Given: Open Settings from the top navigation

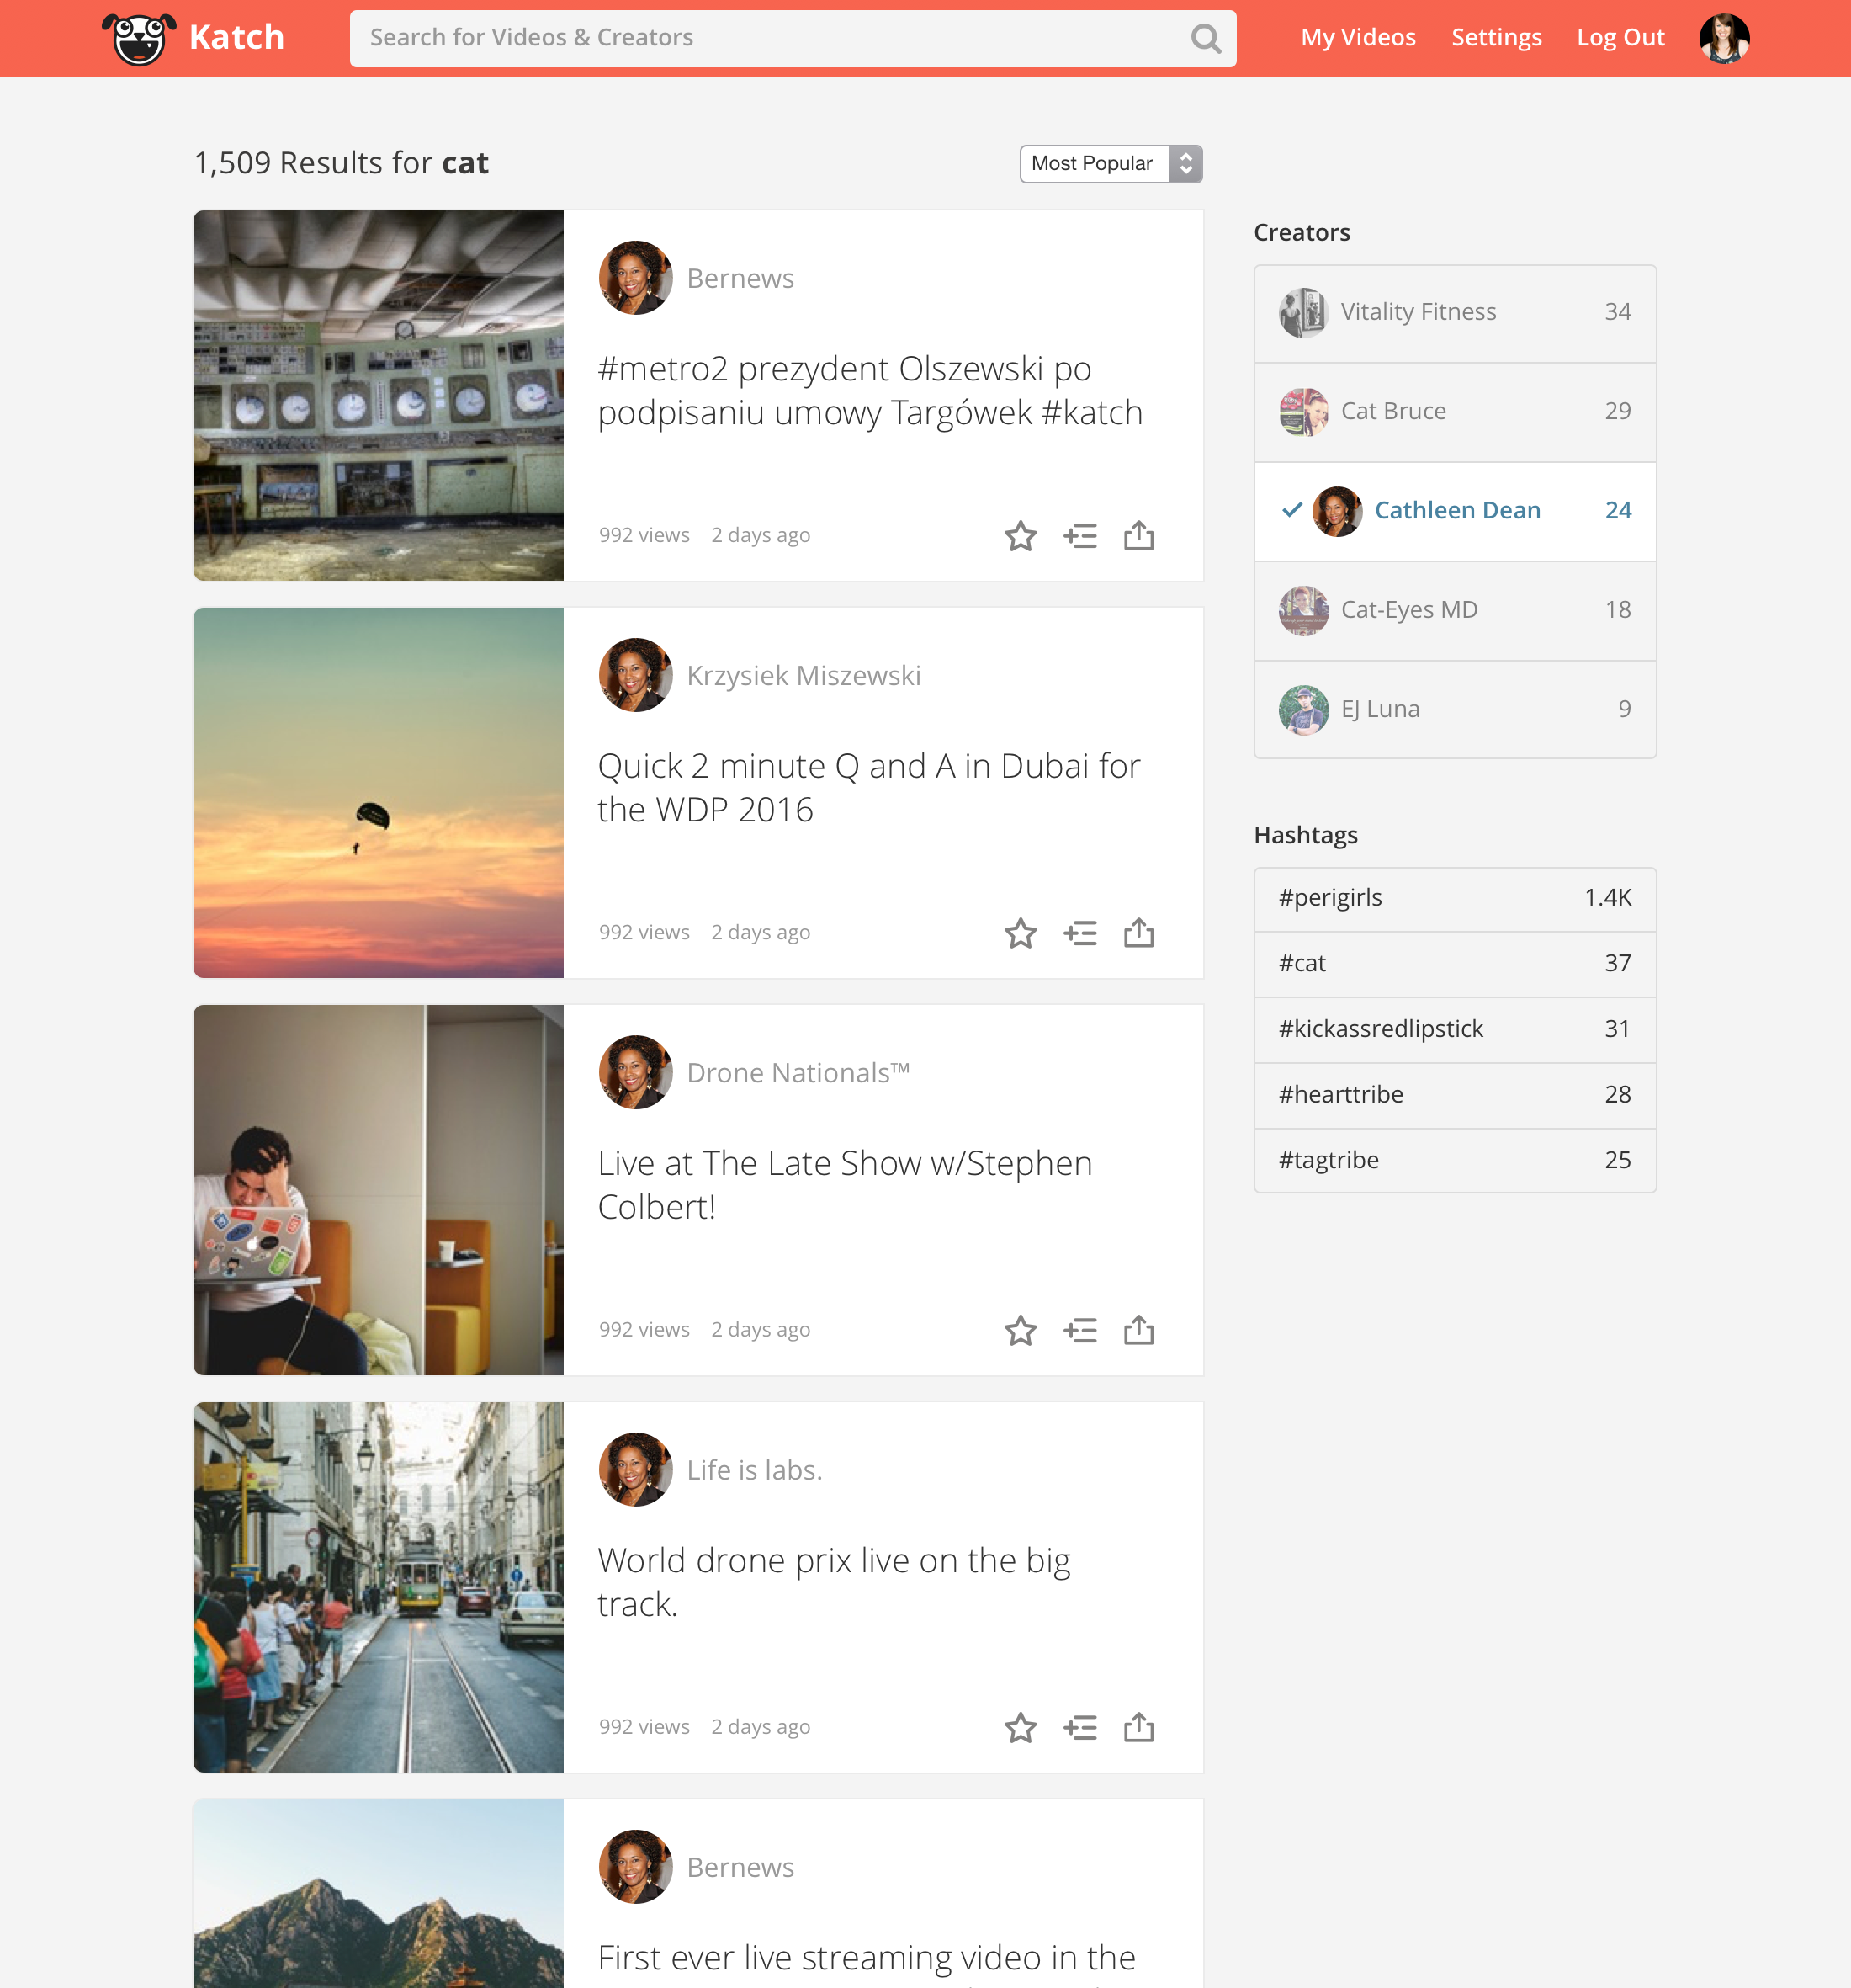Looking at the screenshot, I should (1495, 38).
